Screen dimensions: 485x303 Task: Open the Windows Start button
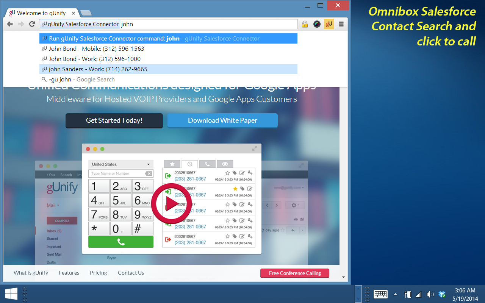(11, 294)
